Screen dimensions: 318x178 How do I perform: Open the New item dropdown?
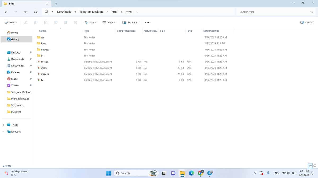click(11, 22)
